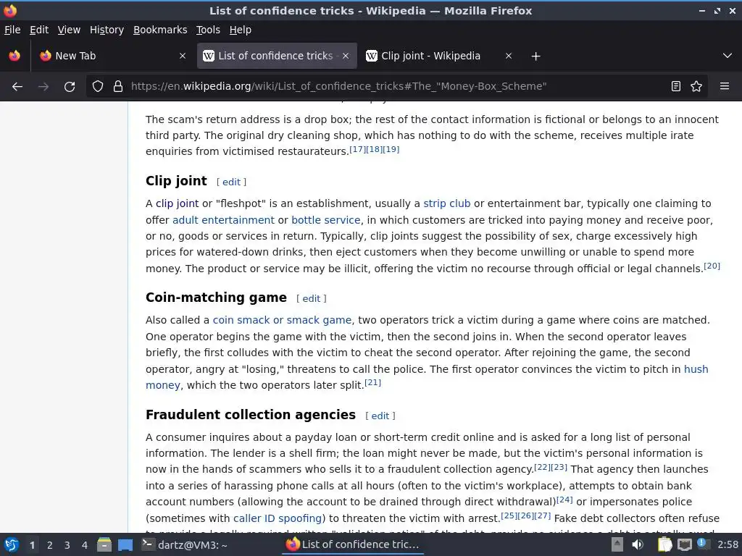Viewport: 742px width, 556px height.
Task: Open the Edit menu
Action: coord(39,30)
